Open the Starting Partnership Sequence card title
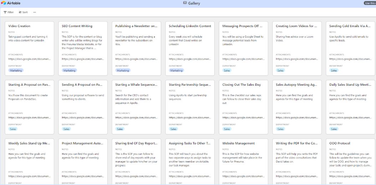The image size is (376, 185). coord(190,85)
